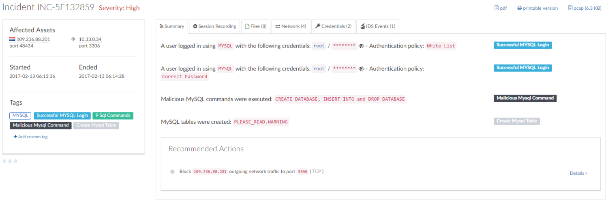
Task: Click the printable version printer icon
Action: click(x=519, y=8)
